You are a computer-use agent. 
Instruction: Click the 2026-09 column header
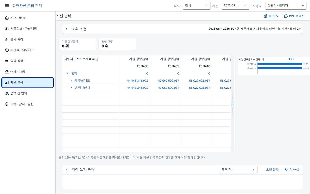[173, 66]
